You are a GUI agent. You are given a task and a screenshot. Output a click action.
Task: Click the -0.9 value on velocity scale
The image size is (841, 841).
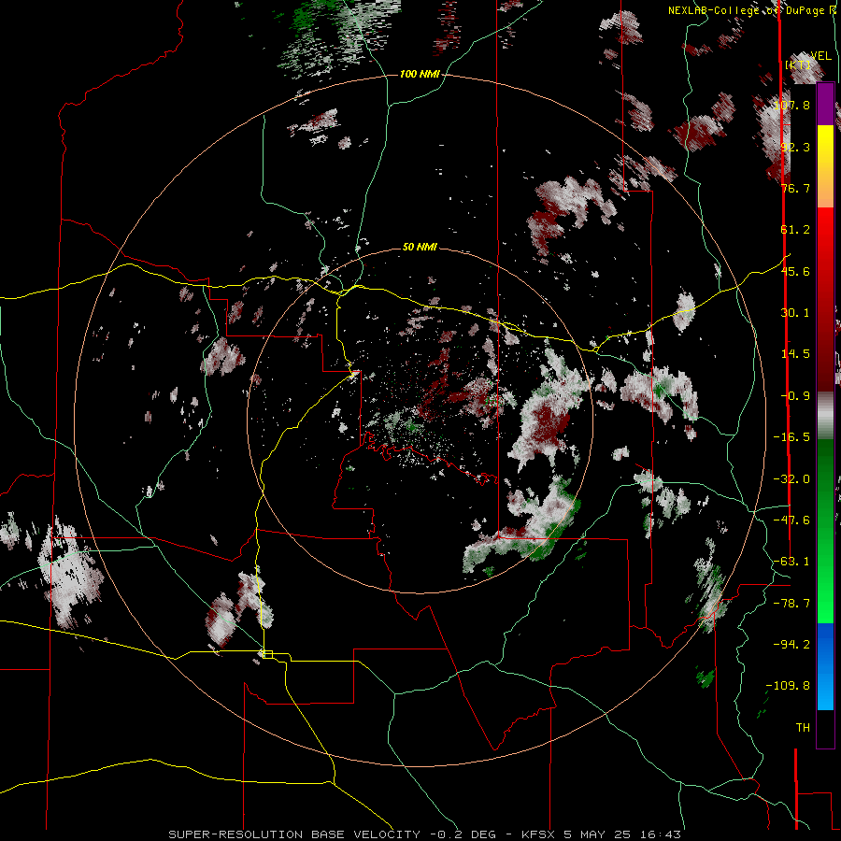(x=795, y=396)
